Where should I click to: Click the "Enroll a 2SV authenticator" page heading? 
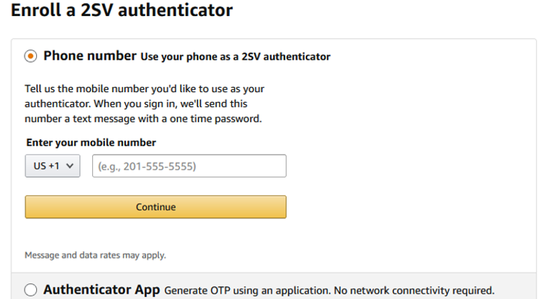[122, 11]
